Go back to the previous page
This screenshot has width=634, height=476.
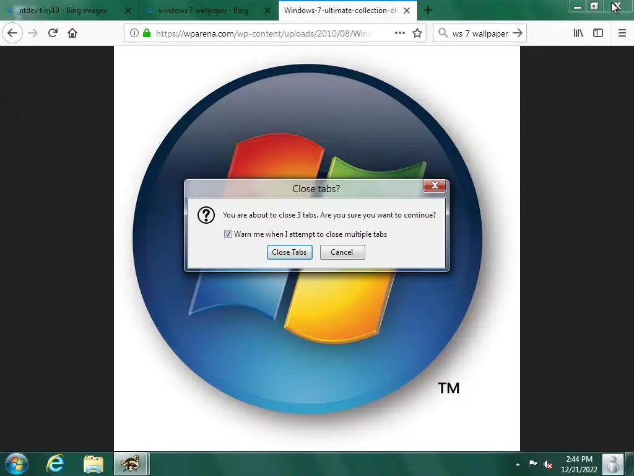12,33
